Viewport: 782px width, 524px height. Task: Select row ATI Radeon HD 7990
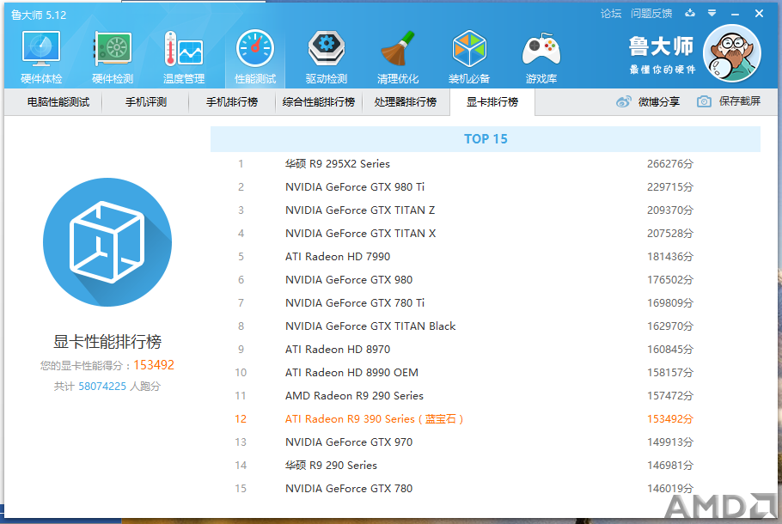pos(486,256)
